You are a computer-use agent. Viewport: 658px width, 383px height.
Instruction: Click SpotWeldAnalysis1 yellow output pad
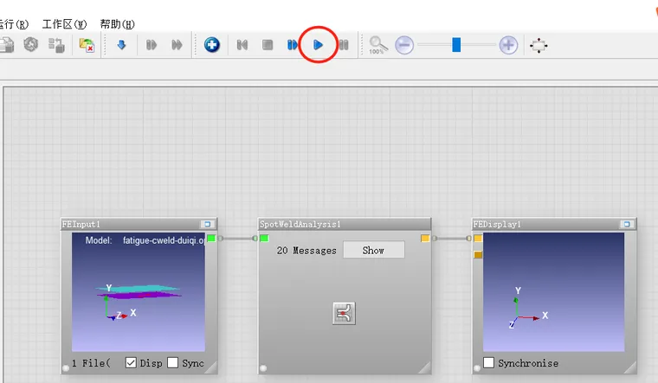pos(425,239)
